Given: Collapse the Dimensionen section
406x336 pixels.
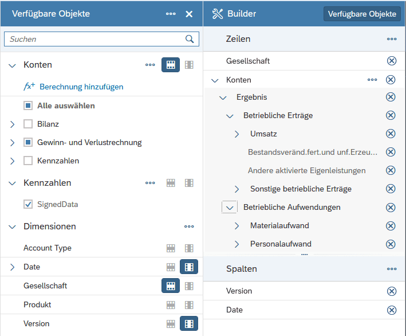Looking at the screenshot, I should point(13,226).
